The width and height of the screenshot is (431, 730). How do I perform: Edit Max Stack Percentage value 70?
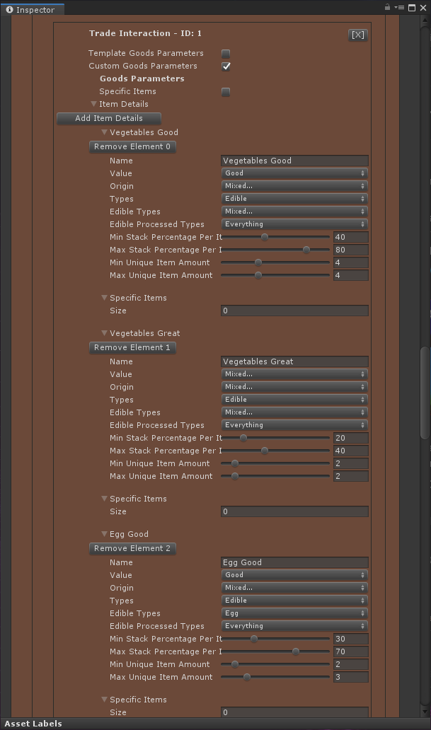click(x=351, y=651)
